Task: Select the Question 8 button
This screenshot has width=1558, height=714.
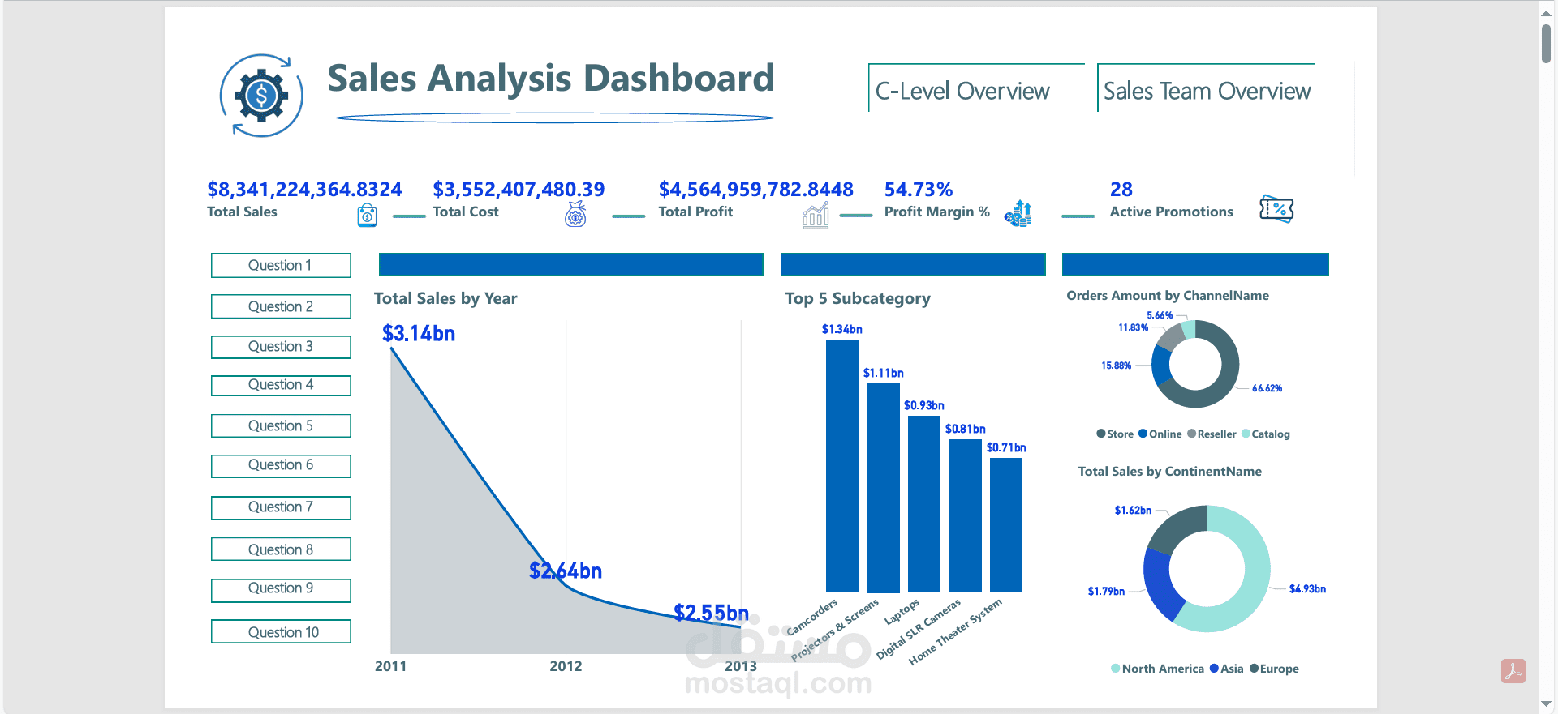Action: [281, 549]
